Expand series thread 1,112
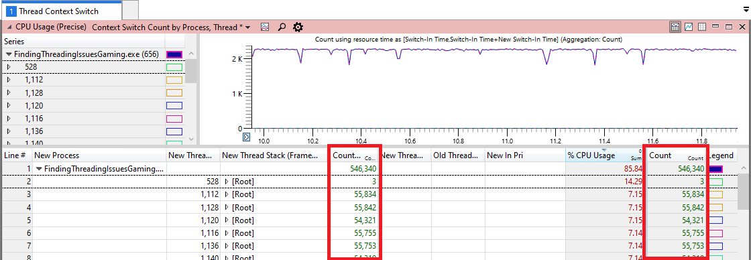Image resolution: width=751 pixels, height=260 pixels. click(9, 80)
